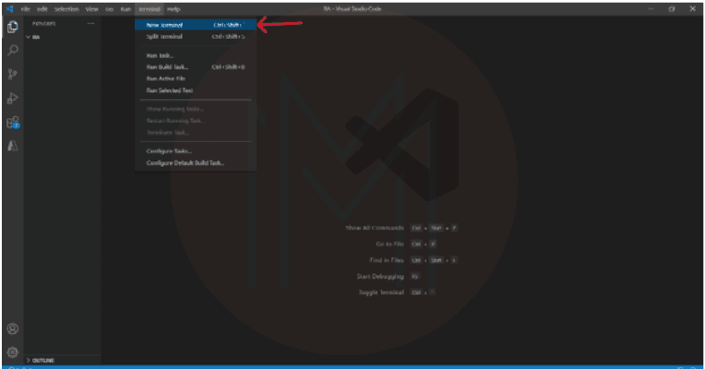Open the Explorer view in activity bar
This screenshot has width=705, height=369.
13,26
